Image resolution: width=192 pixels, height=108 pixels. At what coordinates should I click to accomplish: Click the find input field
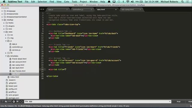click(96, 101)
